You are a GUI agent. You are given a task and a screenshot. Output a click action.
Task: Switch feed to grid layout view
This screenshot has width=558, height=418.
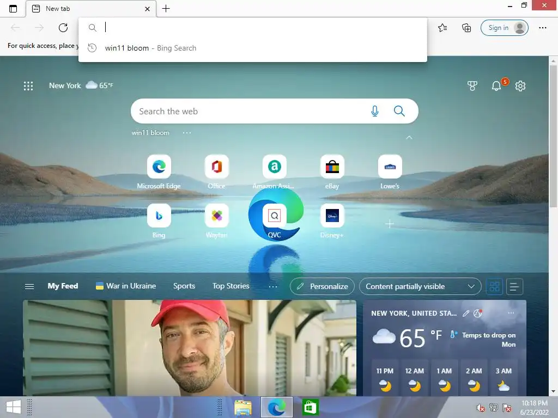pyautogui.click(x=494, y=286)
